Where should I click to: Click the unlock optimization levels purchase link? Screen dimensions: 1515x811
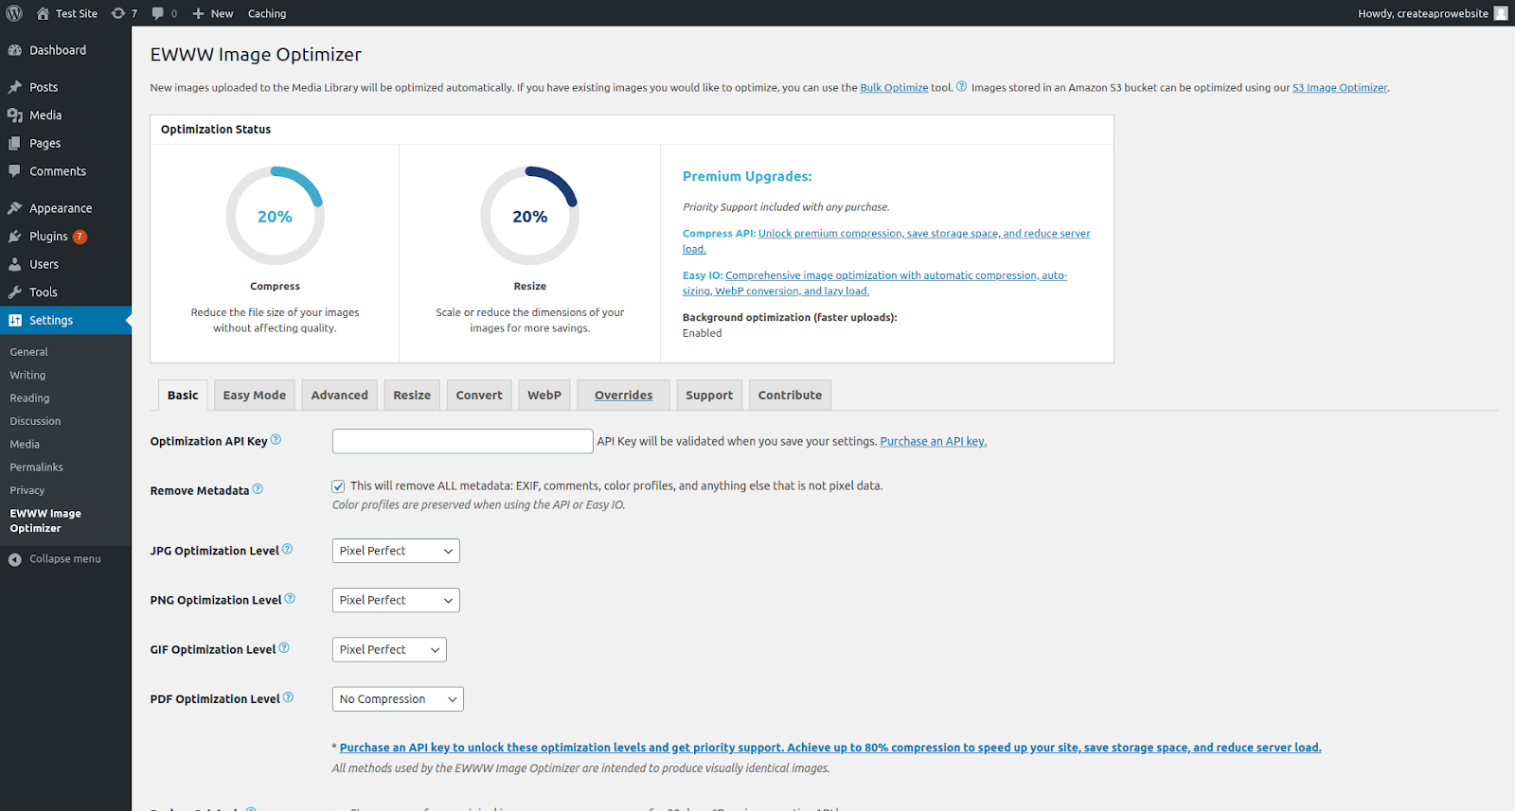click(830, 748)
